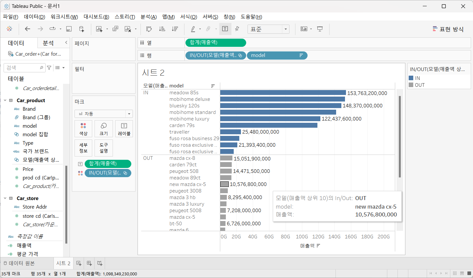The image size is (473, 278).
Task: Open the 표현 방식 Show Me panel
Action: pyautogui.click(x=448, y=29)
